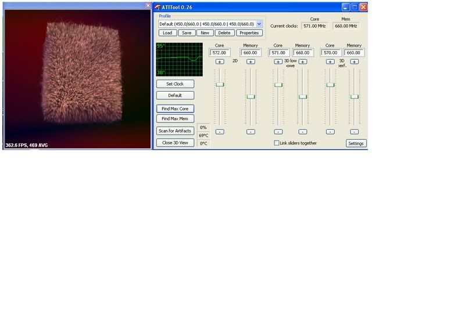Increase 3D low power Core with plus

pos(278,61)
